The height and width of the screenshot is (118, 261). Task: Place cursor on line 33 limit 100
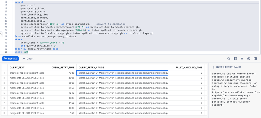point(21,52)
